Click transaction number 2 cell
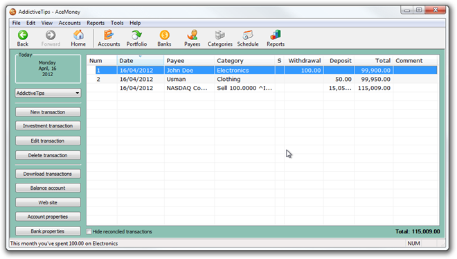Image resolution: width=457 pixels, height=259 pixels. 102,79
